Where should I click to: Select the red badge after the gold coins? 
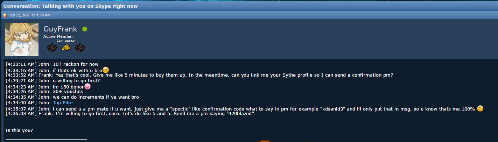[x=80, y=47]
